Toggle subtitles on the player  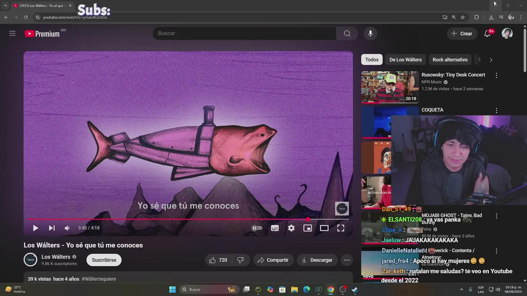pyautogui.click(x=275, y=228)
